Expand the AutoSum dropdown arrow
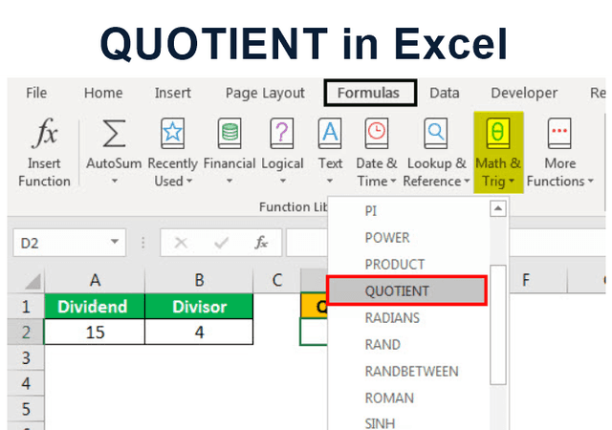Screen dimensions: 612x430 114,182
